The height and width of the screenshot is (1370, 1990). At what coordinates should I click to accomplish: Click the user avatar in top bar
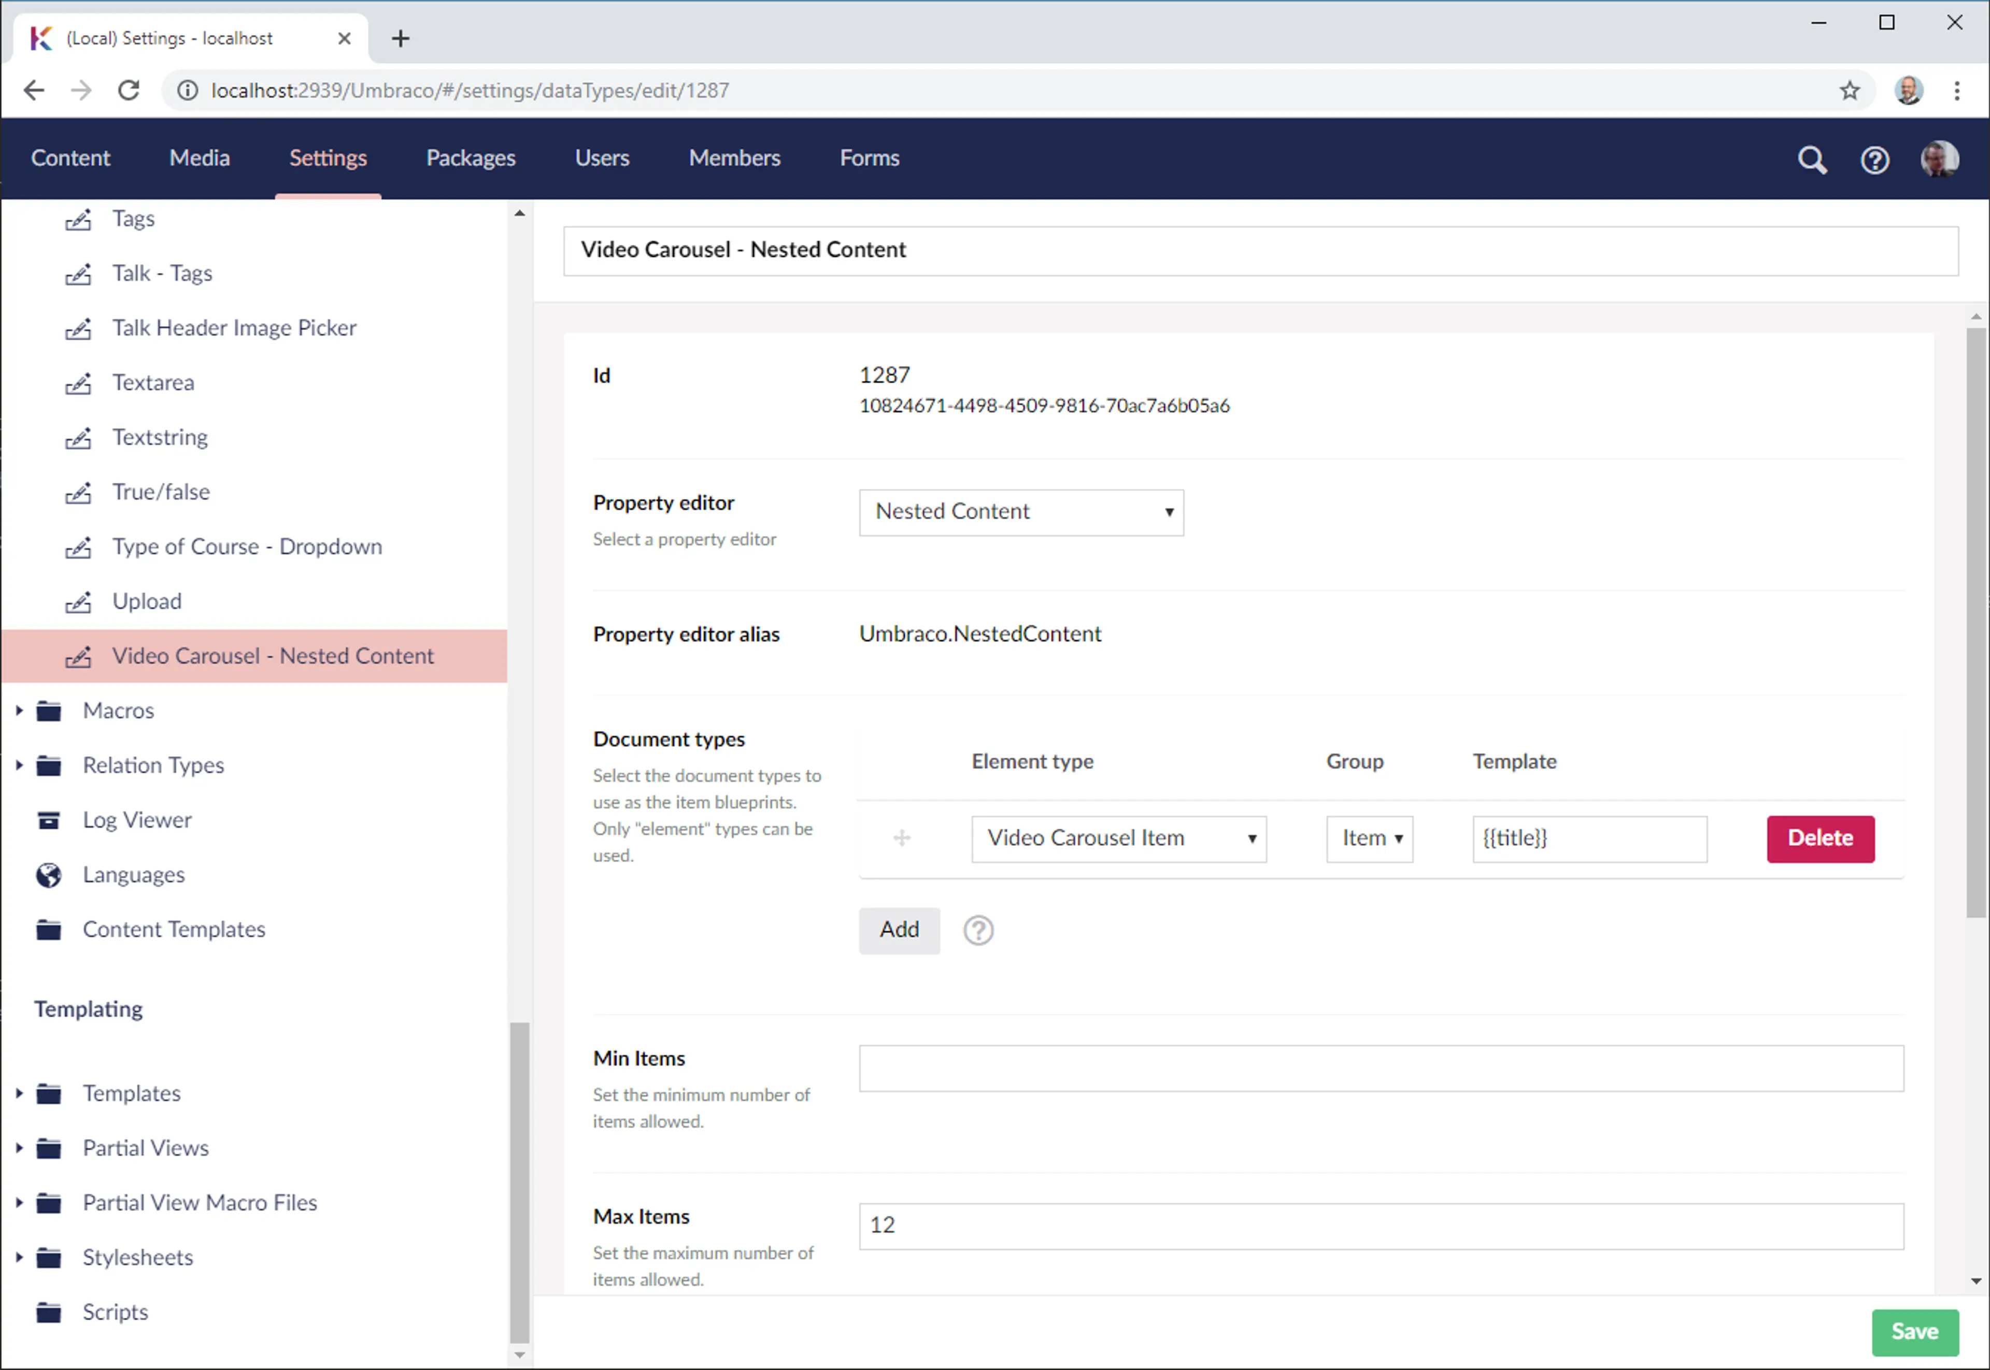coord(1939,160)
